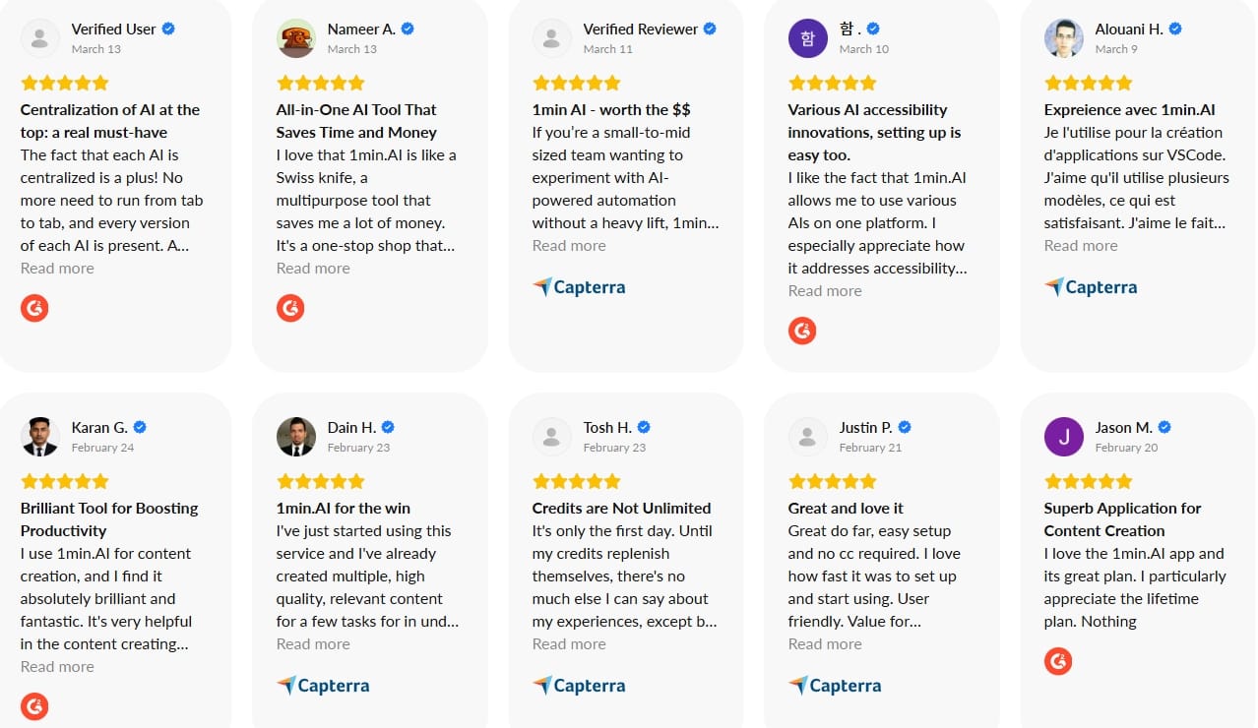Click the G2 logo under Karan G.'s review
Screen dimensions: 1258x728
[34, 706]
